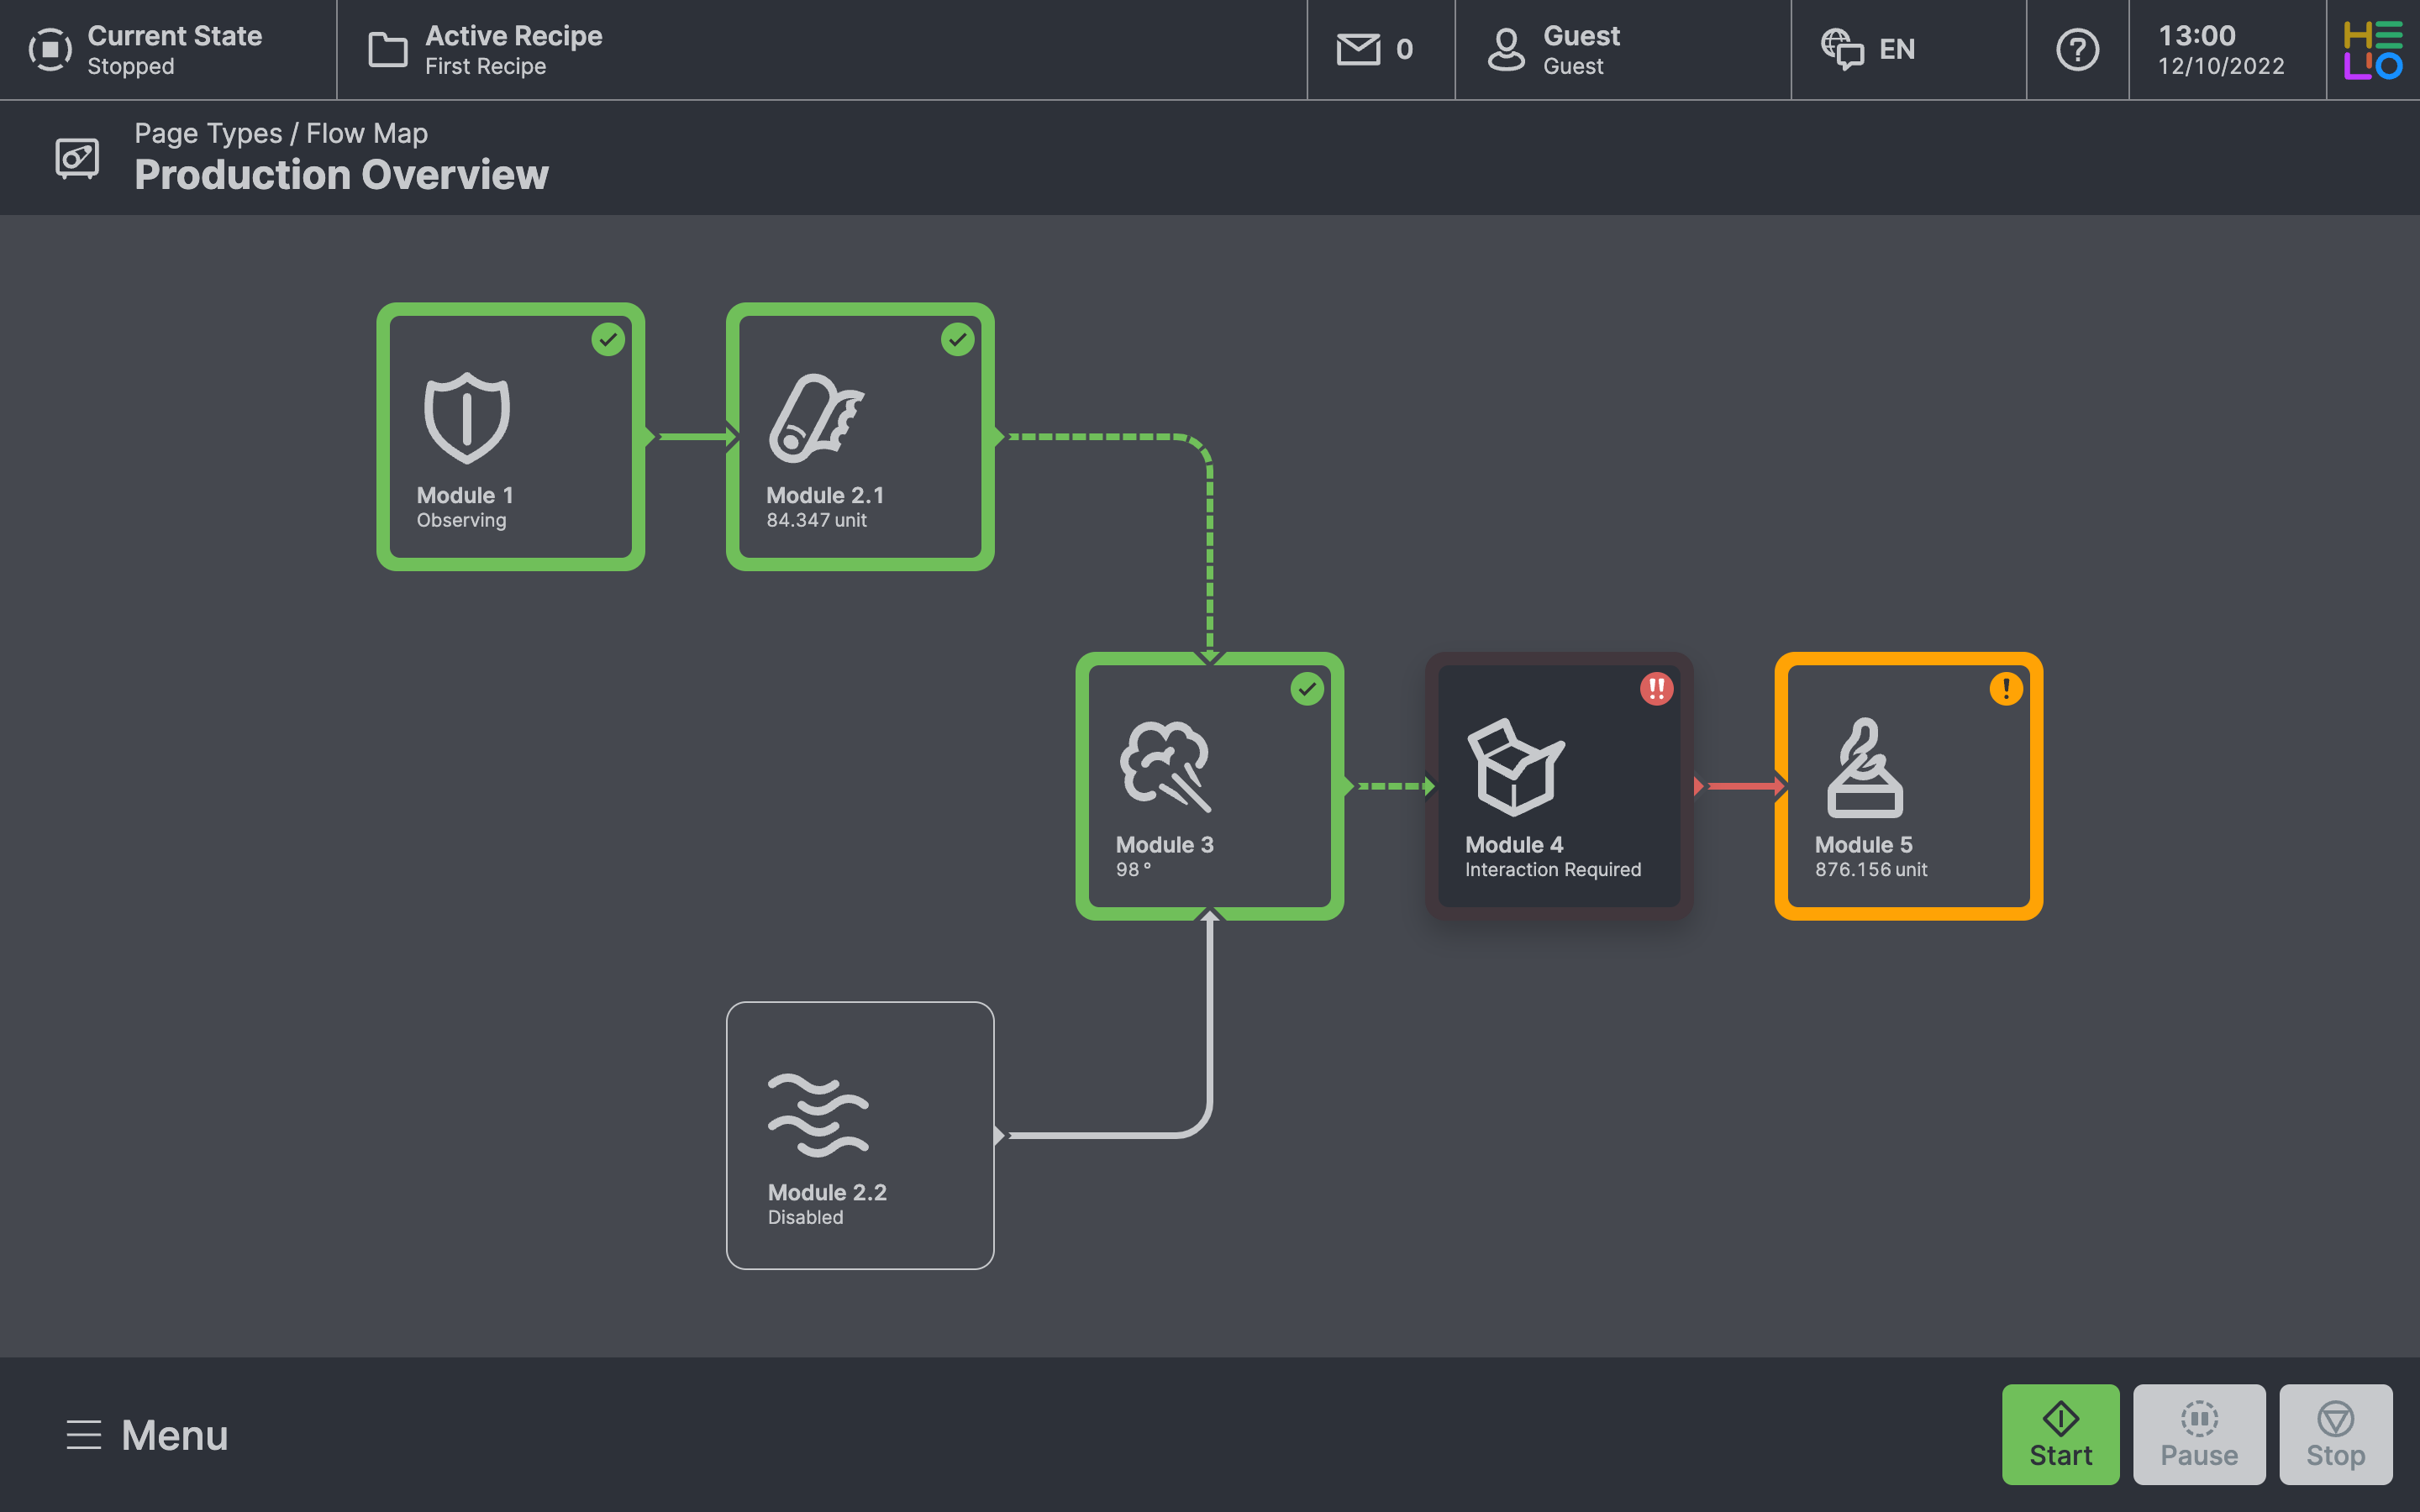The image size is (2420, 1512).
Task: Open the Current State Stopped panel
Action: coord(146,49)
